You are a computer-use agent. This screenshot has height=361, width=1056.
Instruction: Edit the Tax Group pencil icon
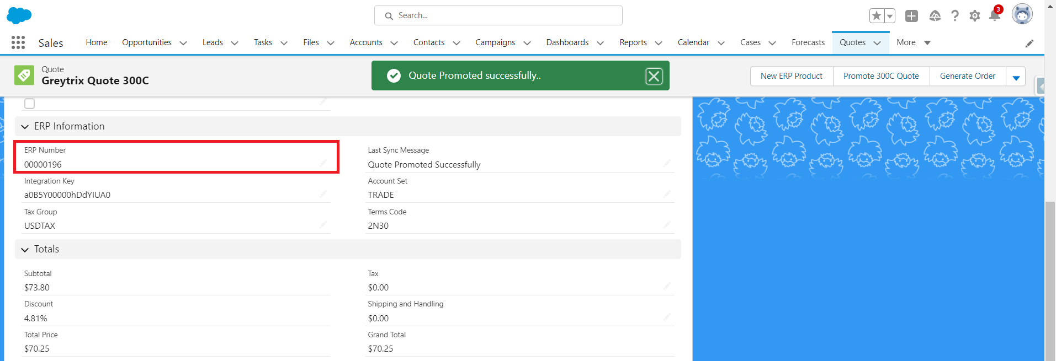click(x=323, y=225)
